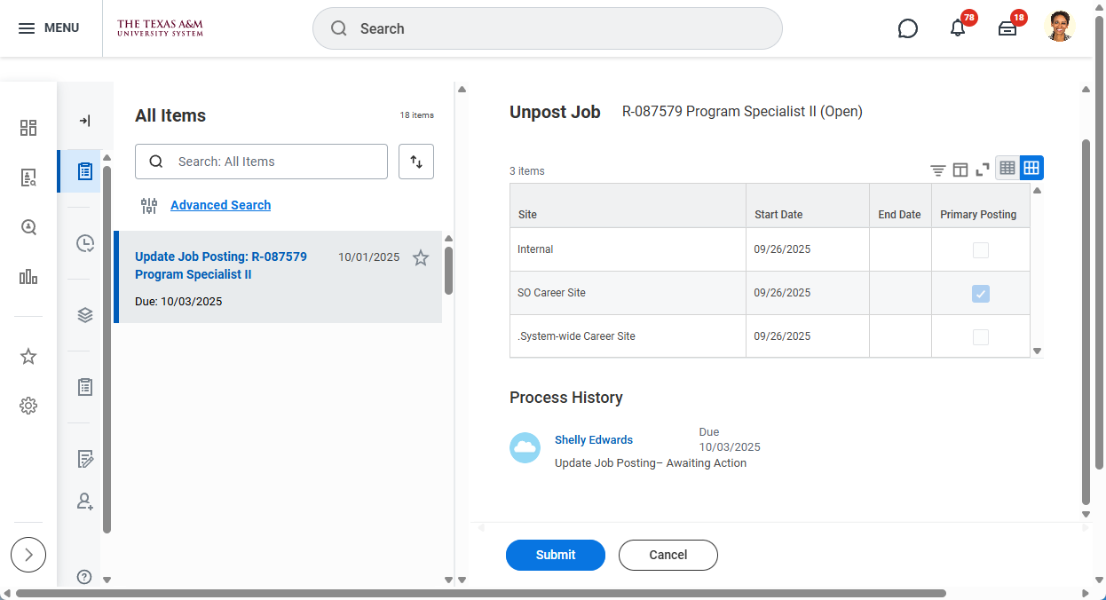
Task: Open the Advanced Search link
Action: click(220, 205)
